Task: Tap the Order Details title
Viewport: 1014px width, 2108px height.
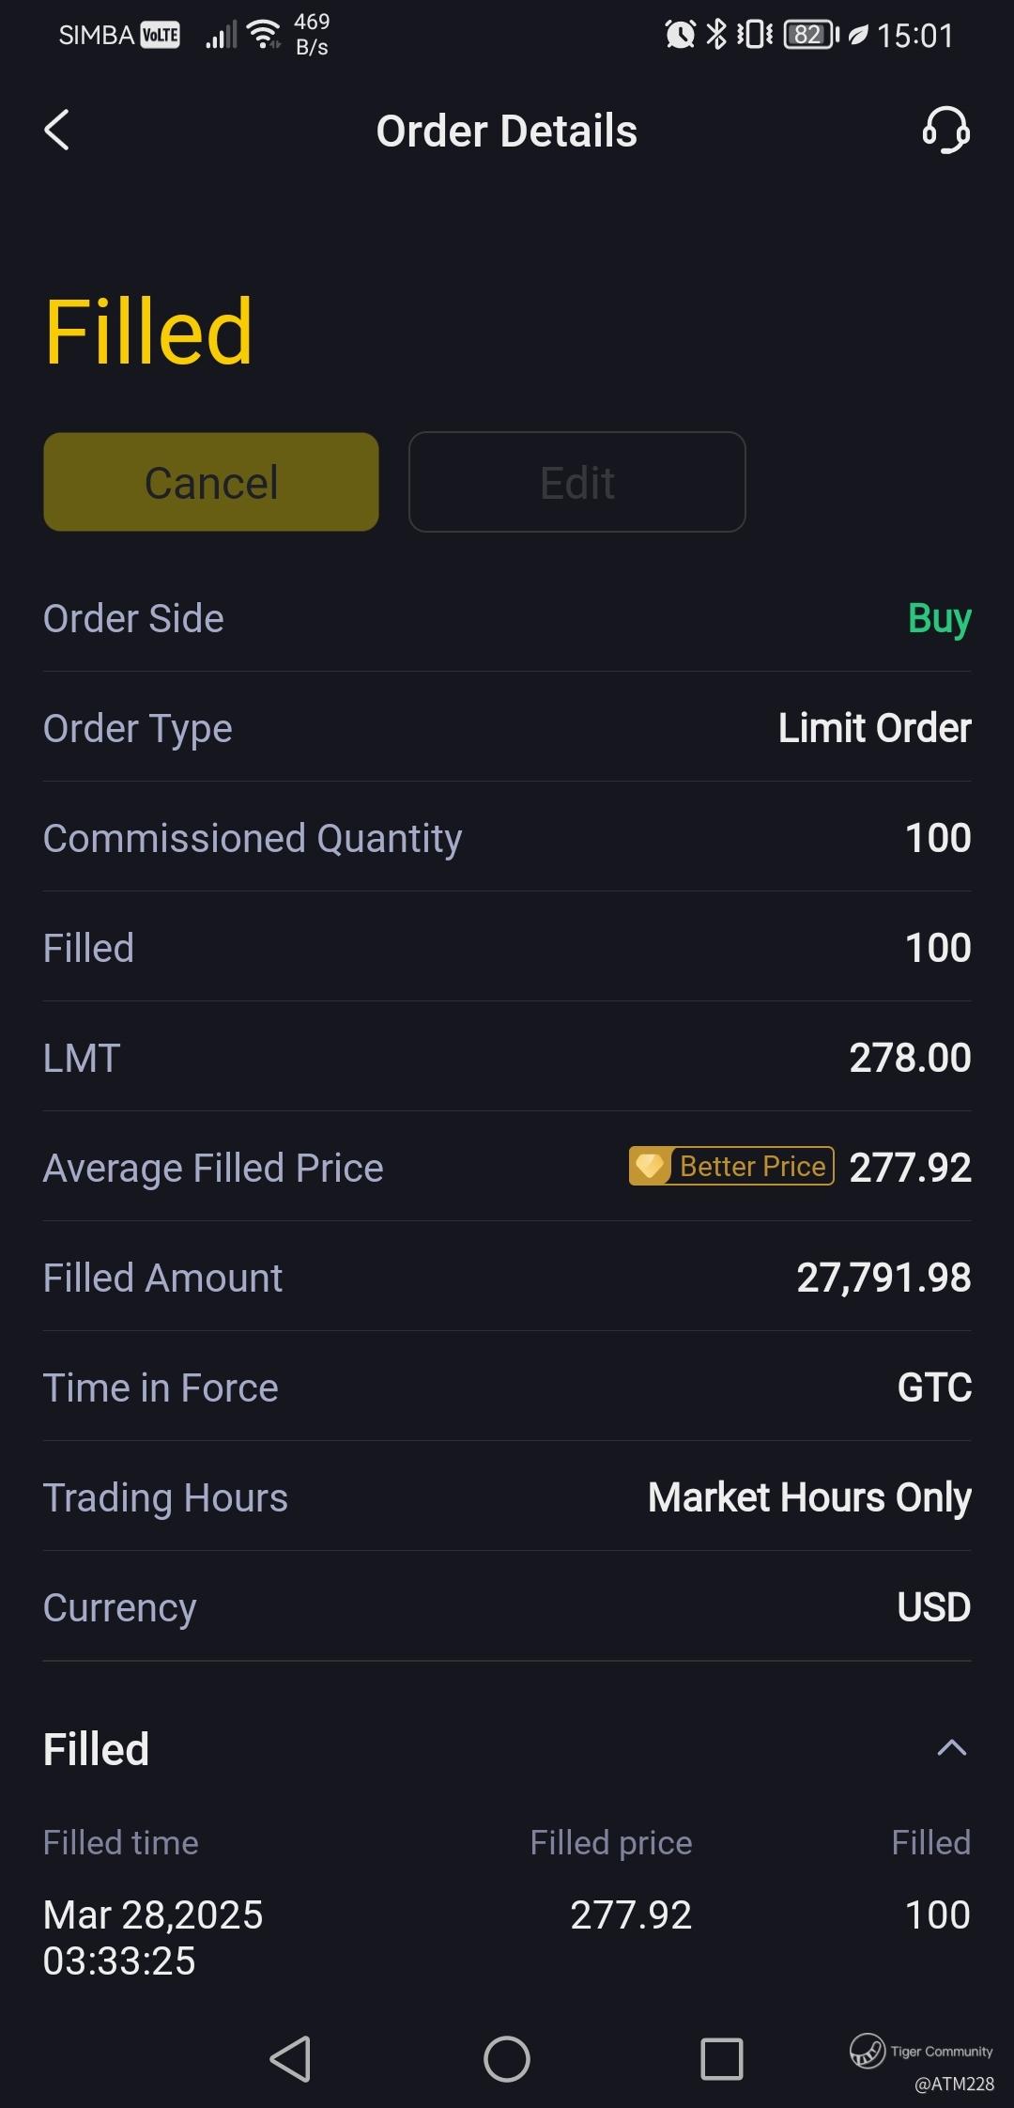Action: [x=507, y=132]
